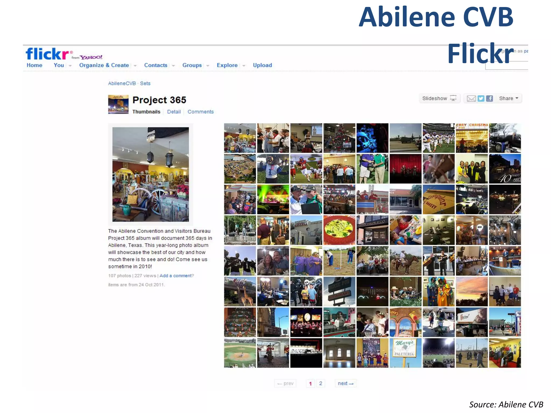Share set via email envelope icon
551x413 pixels.
click(x=471, y=98)
